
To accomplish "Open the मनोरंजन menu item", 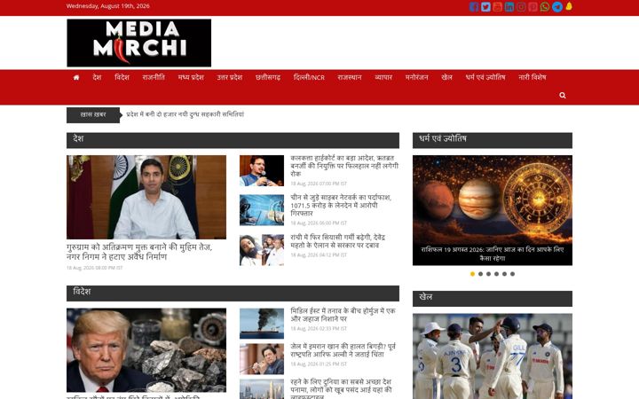I will [x=416, y=77].
